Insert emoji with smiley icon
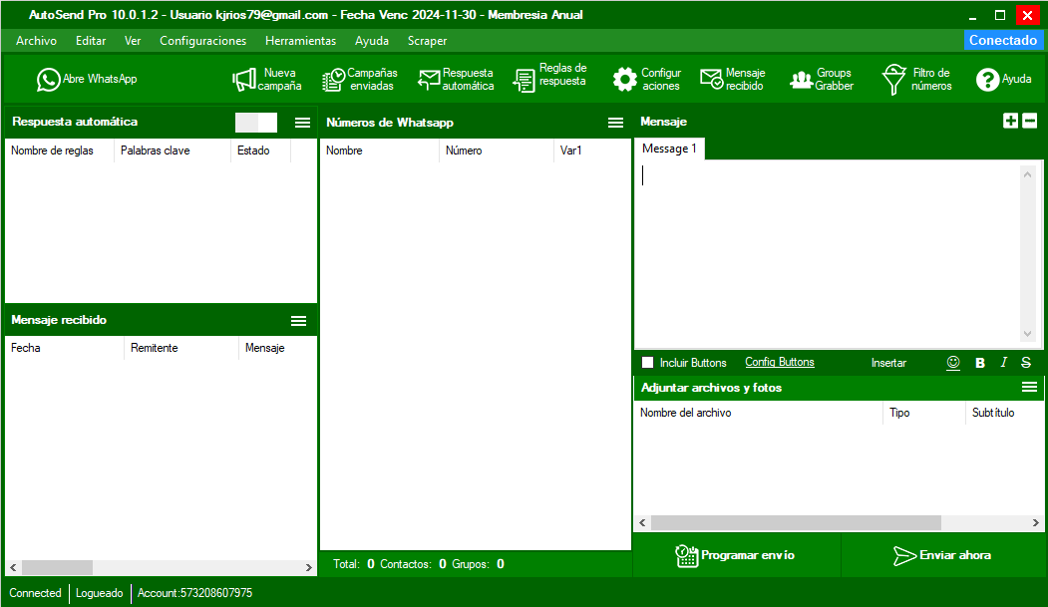 pyautogui.click(x=953, y=363)
